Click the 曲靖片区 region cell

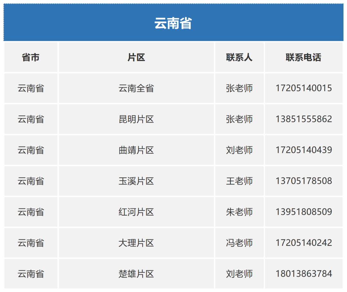[136, 150]
